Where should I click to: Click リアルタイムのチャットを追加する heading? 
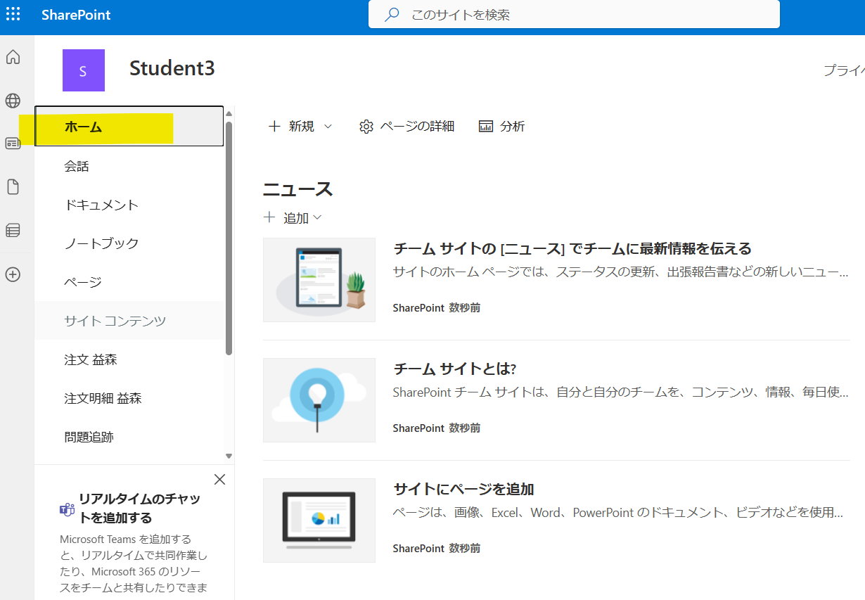point(139,509)
